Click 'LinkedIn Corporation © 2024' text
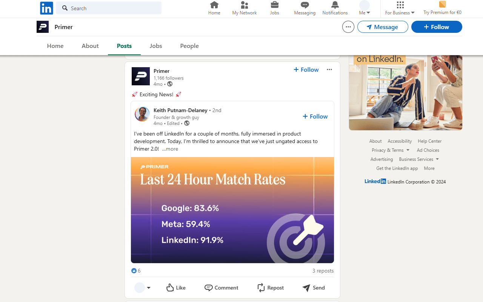 click(x=417, y=182)
